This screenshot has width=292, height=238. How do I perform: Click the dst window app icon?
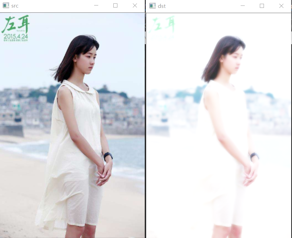tap(152, 6)
